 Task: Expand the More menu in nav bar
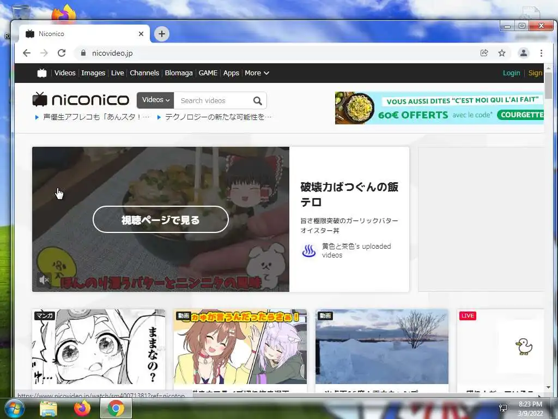[x=257, y=73]
